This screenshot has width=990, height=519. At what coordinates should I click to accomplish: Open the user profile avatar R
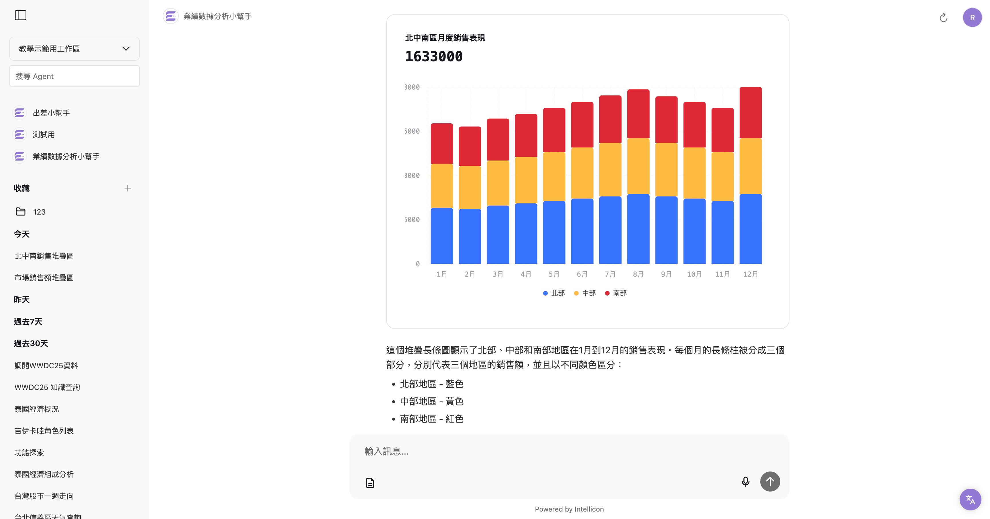(972, 18)
